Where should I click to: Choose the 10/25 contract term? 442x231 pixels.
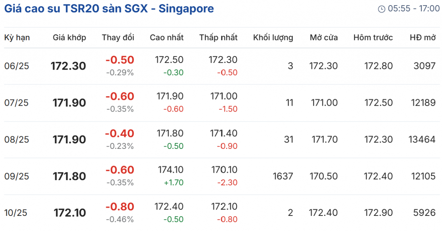[16, 213]
